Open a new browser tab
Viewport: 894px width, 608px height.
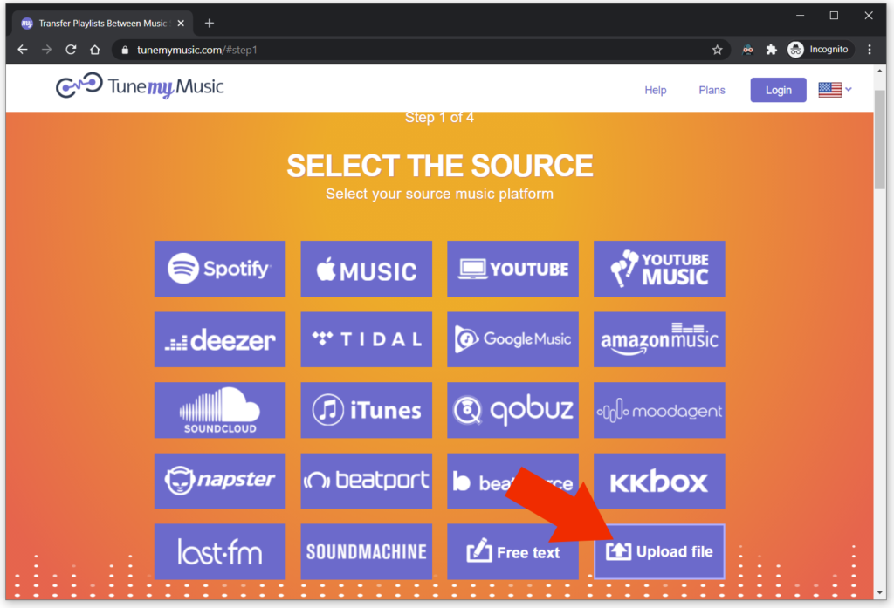pos(210,24)
